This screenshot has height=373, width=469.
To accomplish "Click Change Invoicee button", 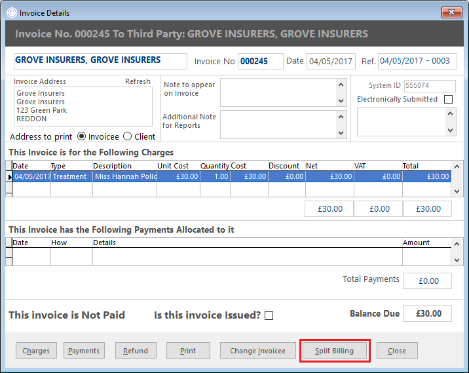I will tap(257, 351).
